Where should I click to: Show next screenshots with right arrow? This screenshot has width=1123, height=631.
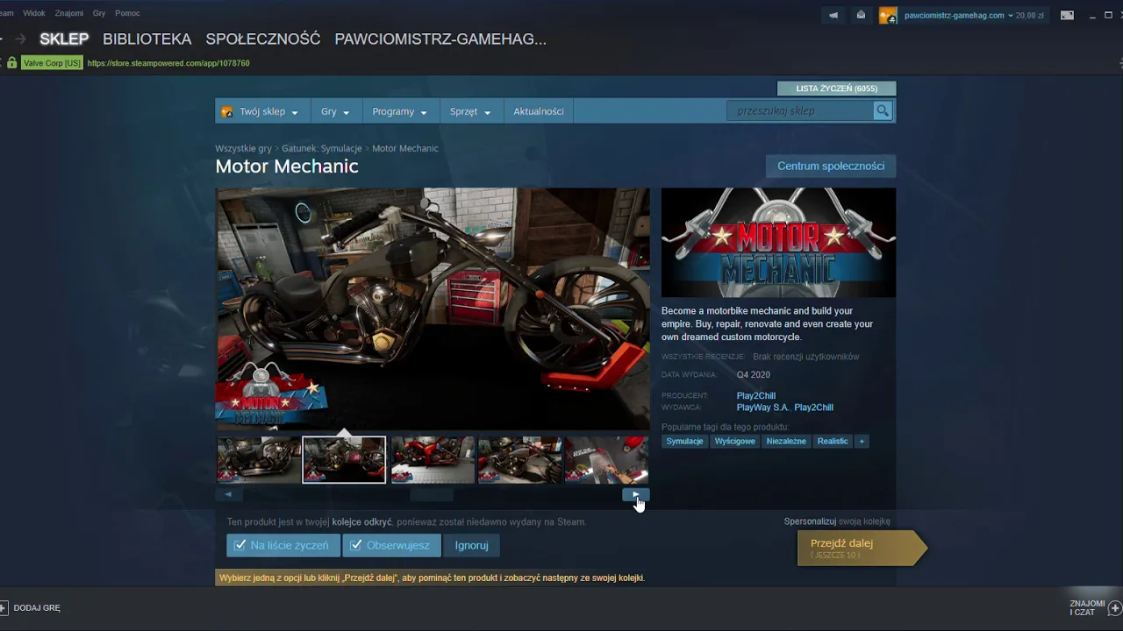tap(636, 494)
